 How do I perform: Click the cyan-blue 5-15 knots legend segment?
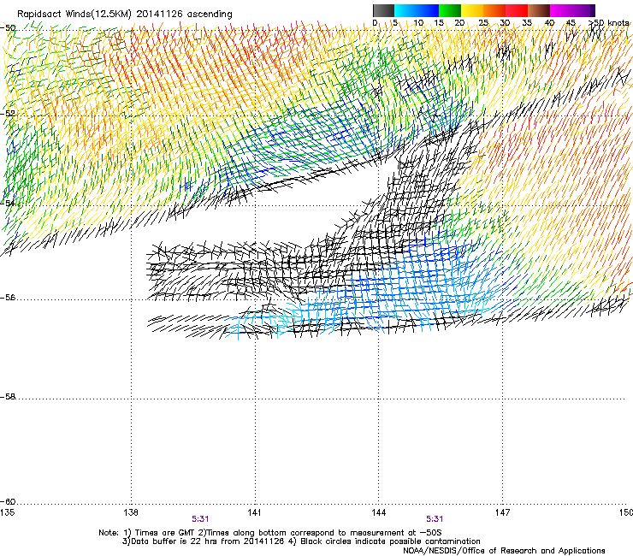(x=417, y=10)
